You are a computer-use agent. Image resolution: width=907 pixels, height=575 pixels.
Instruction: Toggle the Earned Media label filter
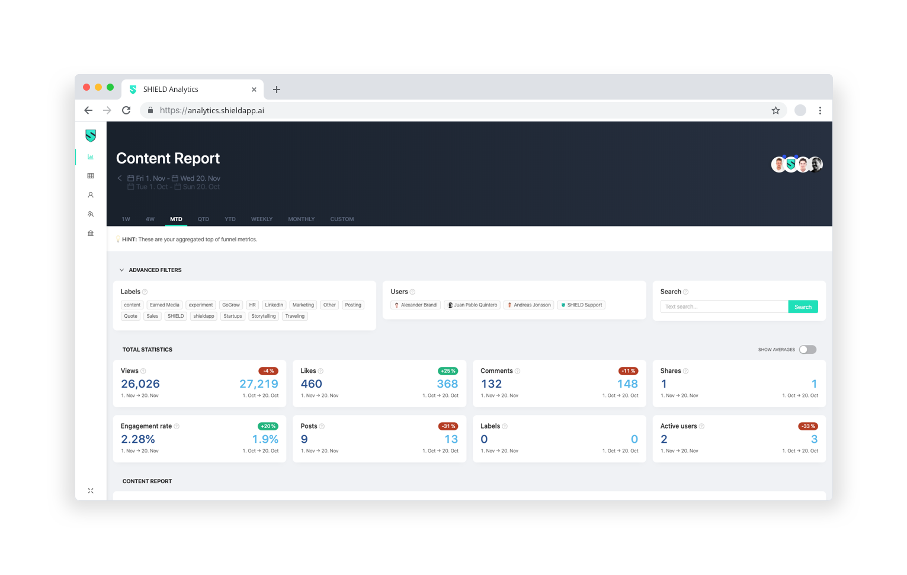pyautogui.click(x=165, y=305)
